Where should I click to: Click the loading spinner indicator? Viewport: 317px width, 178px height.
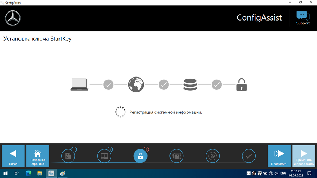120,112
